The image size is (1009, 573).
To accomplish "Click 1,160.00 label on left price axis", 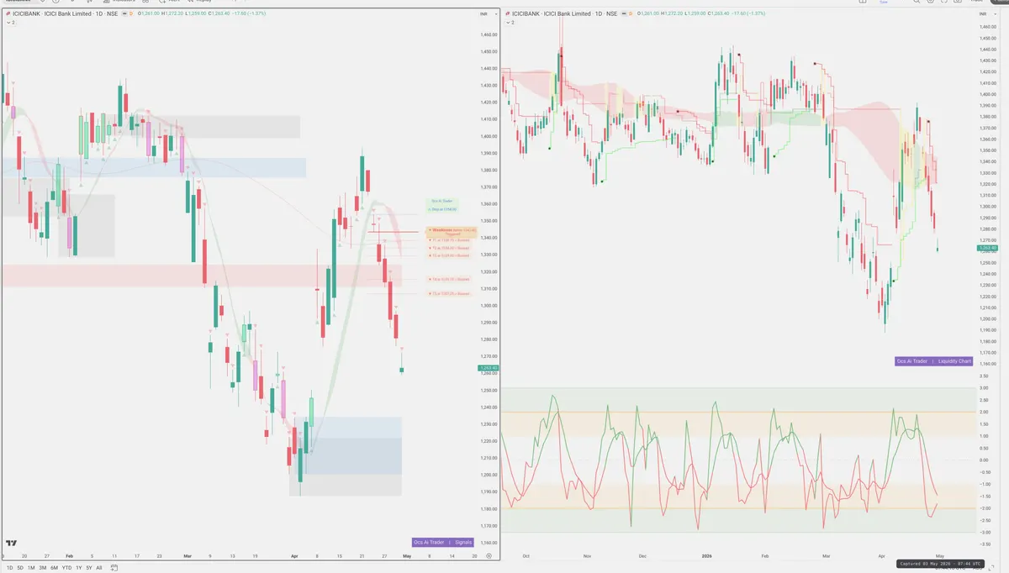I will pyautogui.click(x=489, y=543).
